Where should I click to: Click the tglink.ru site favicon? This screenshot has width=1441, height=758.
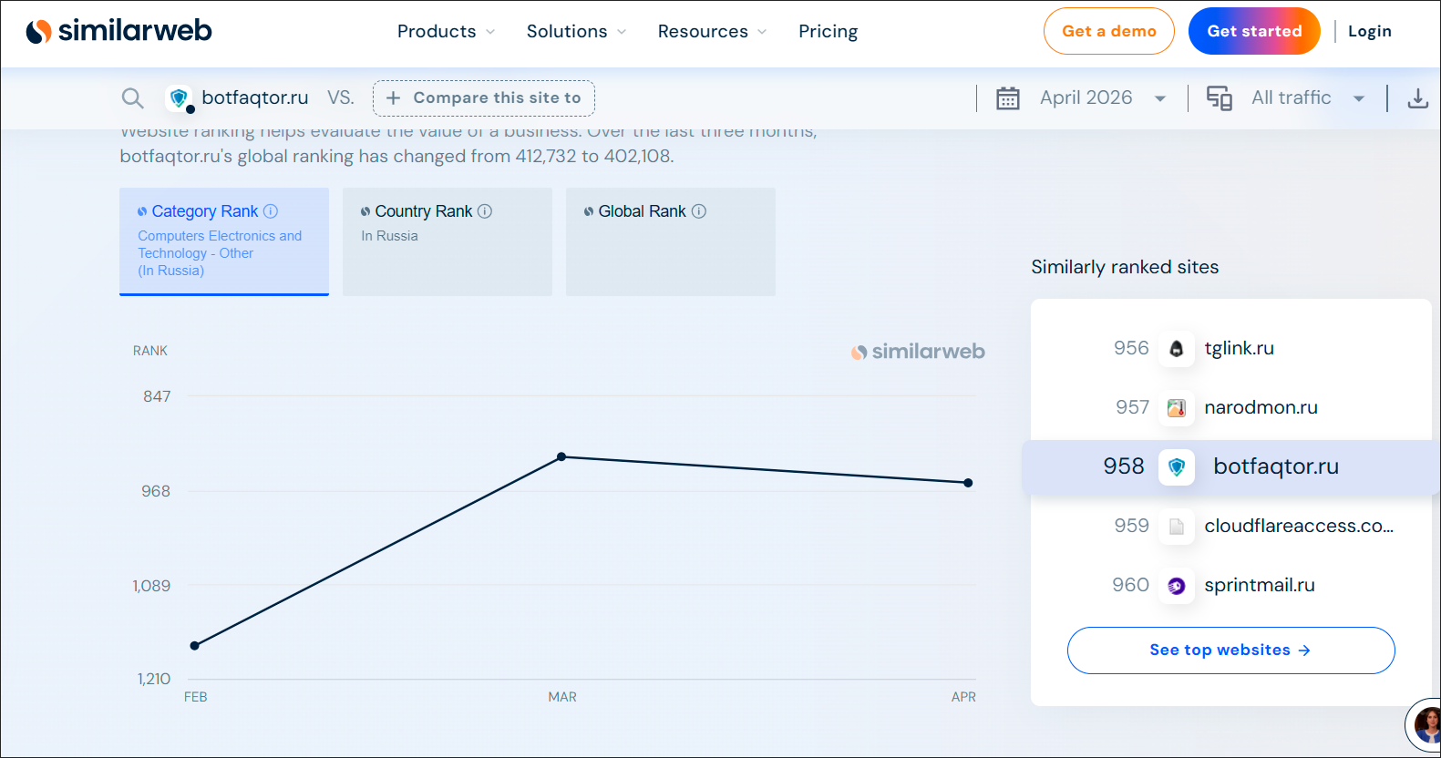(1177, 349)
